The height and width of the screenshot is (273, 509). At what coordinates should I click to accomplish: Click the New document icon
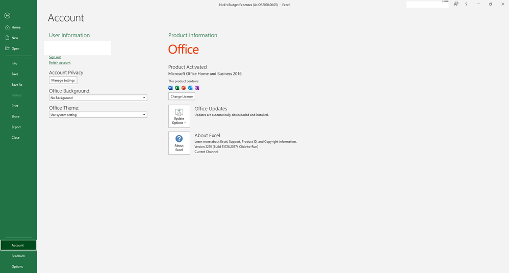8,38
